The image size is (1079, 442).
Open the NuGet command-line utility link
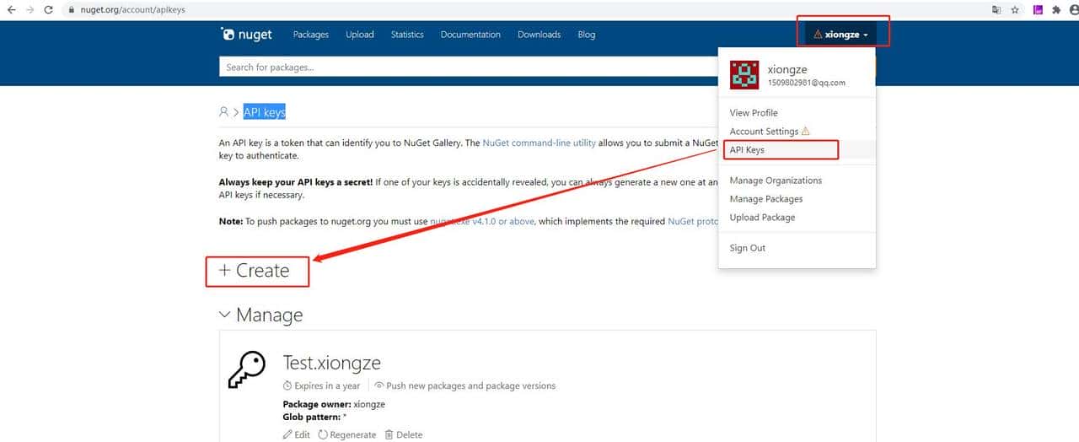[x=539, y=143]
